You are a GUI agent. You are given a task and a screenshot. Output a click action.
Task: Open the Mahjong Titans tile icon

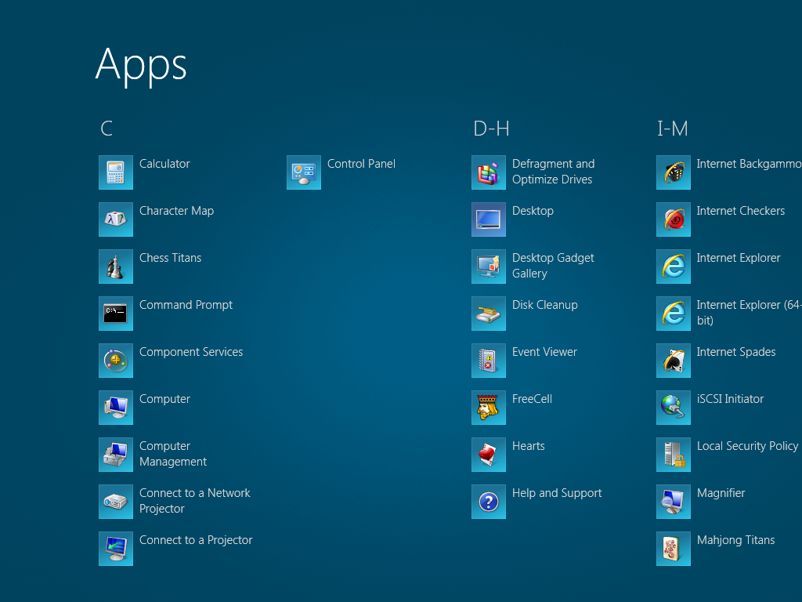(674, 549)
